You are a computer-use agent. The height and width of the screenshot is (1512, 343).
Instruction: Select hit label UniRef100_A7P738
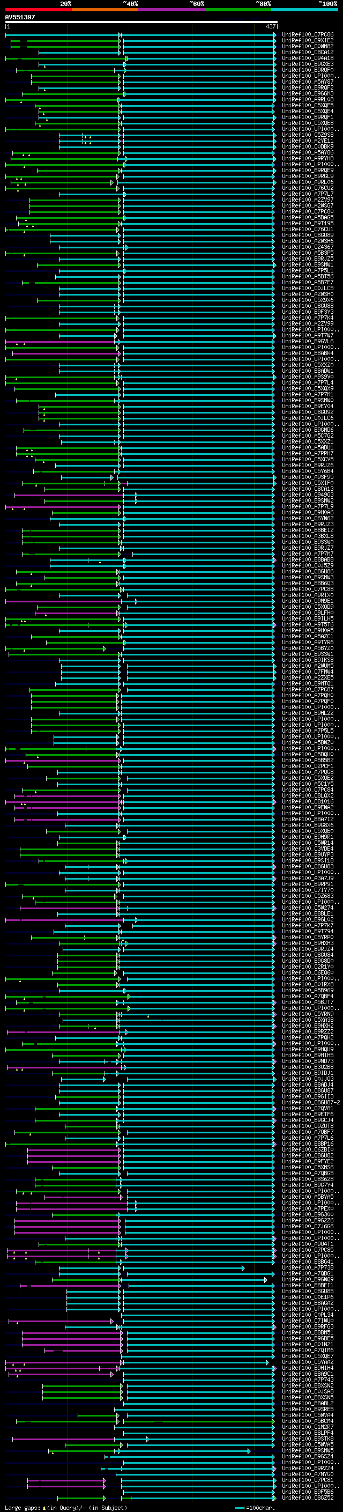(308, 1267)
